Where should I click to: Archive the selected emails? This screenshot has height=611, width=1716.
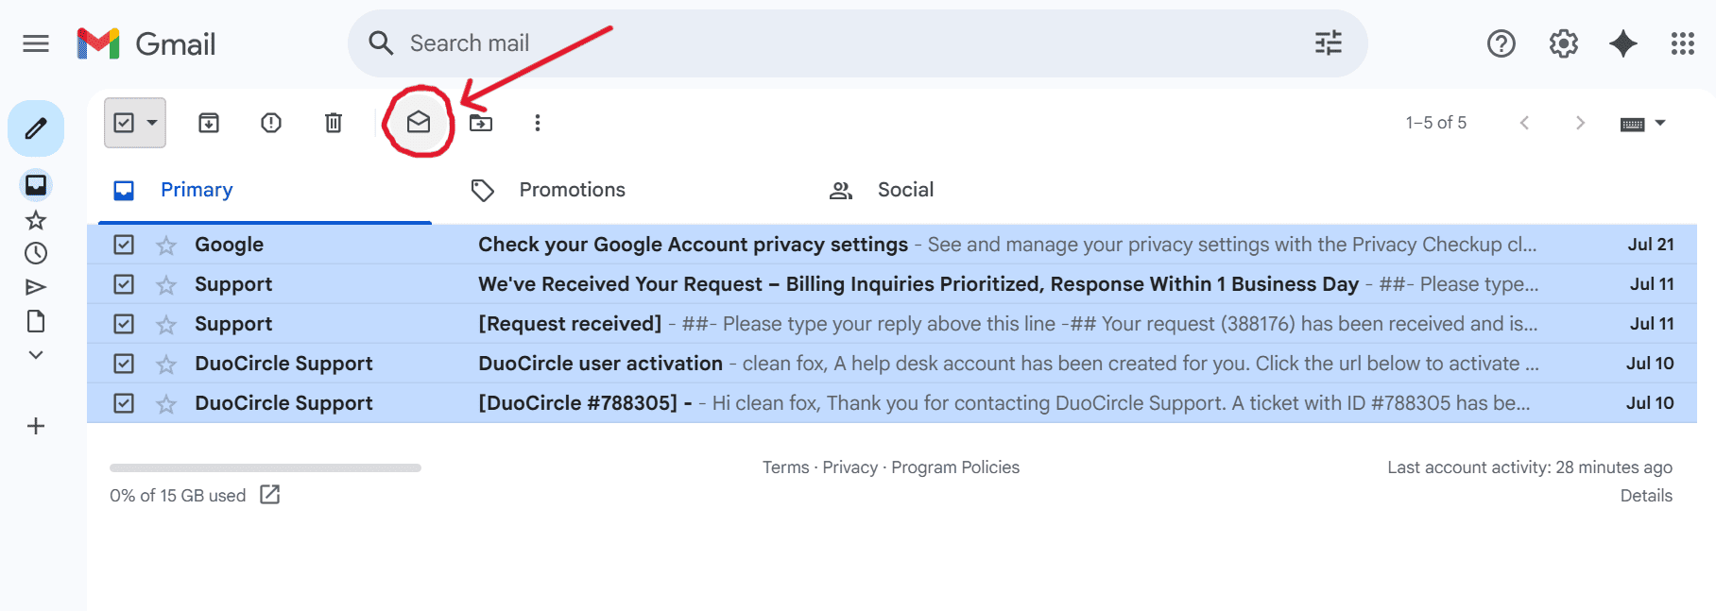(x=208, y=122)
